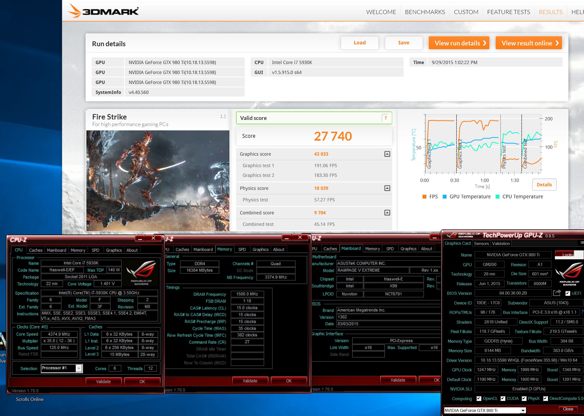Click View result online button
The width and height of the screenshot is (584, 416).
pos(529,43)
